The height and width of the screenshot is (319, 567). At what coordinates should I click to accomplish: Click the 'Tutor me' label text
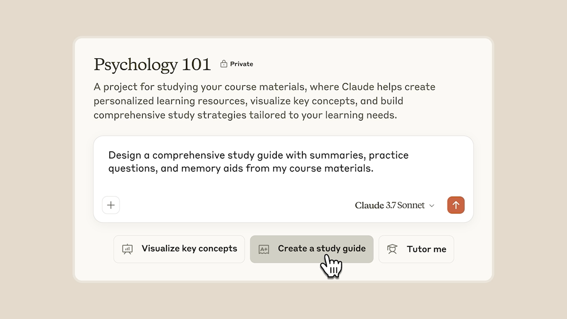(x=426, y=249)
